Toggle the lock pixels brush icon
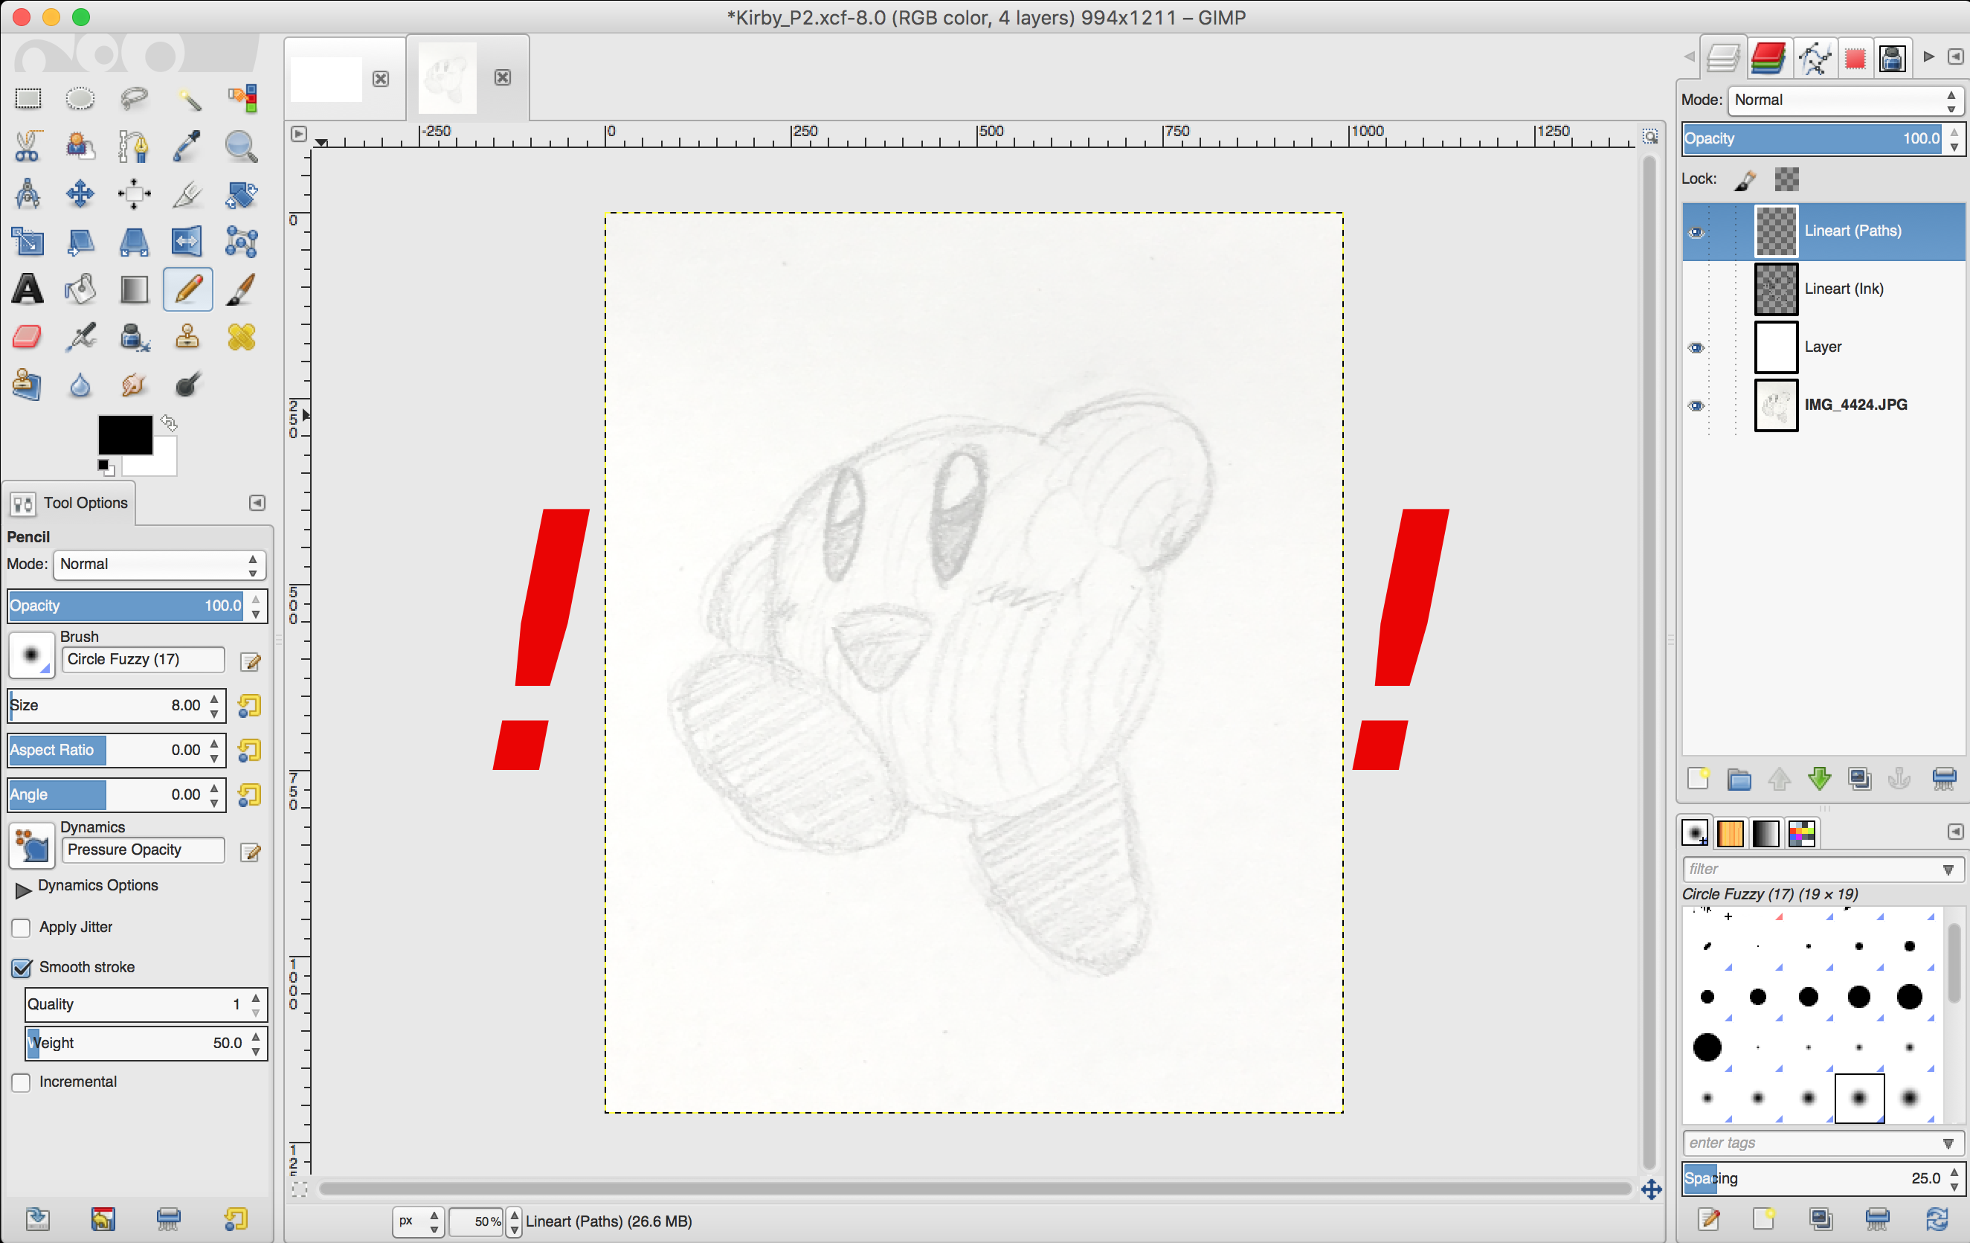The height and width of the screenshot is (1243, 1970). 1745,179
